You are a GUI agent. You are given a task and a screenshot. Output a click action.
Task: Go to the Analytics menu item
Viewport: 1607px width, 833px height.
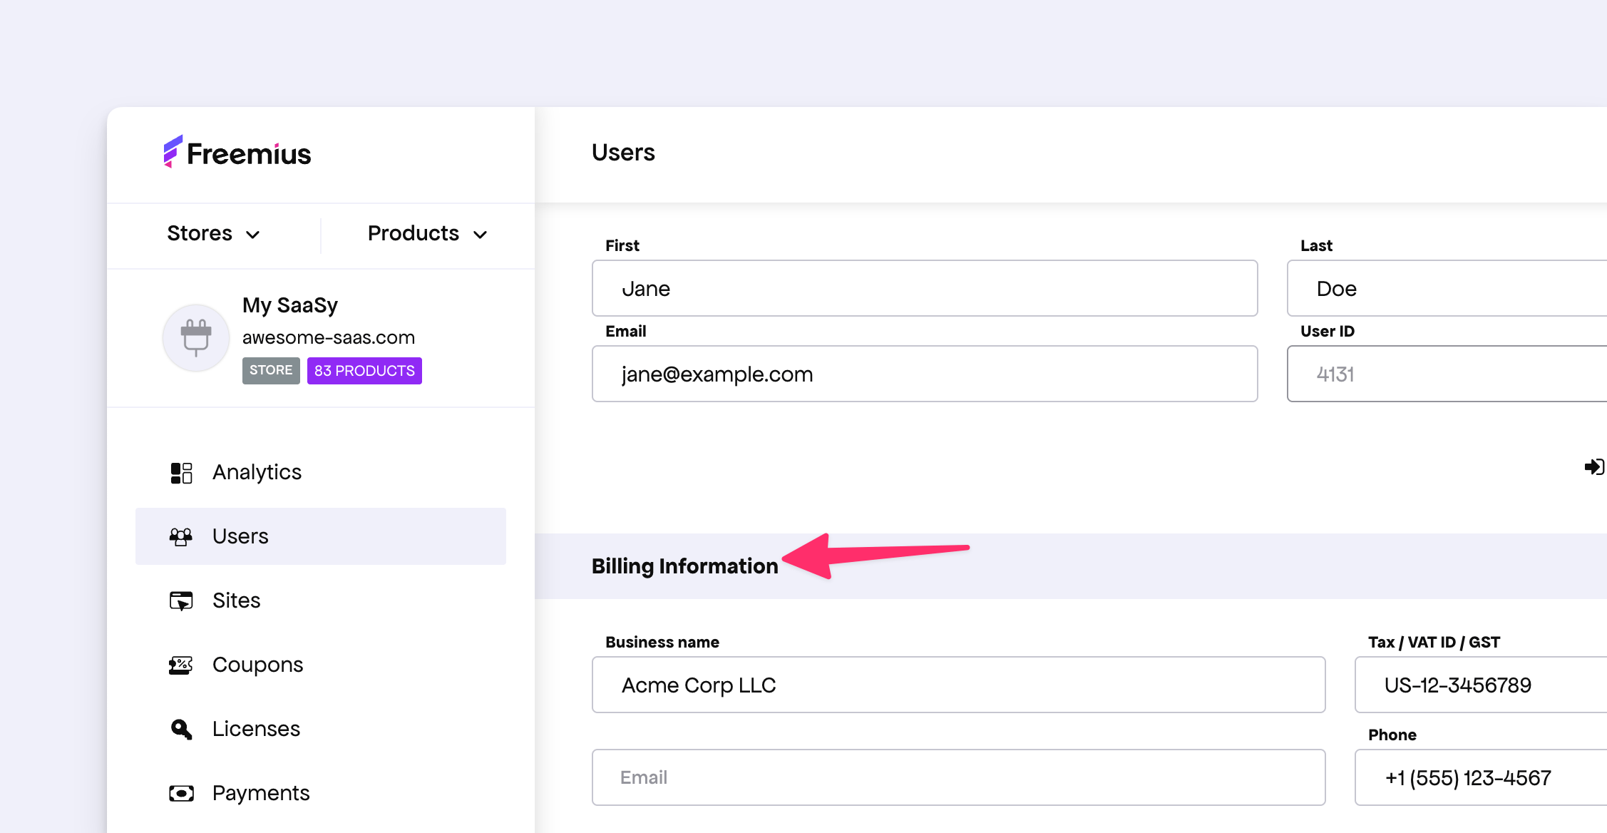pos(257,472)
